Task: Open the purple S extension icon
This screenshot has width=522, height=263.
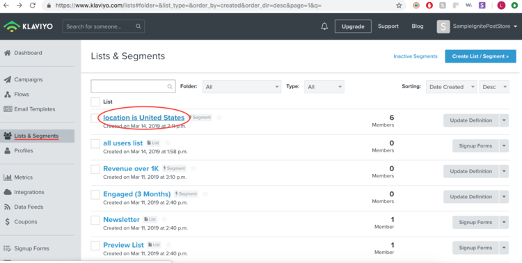Action: [x=482, y=6]
